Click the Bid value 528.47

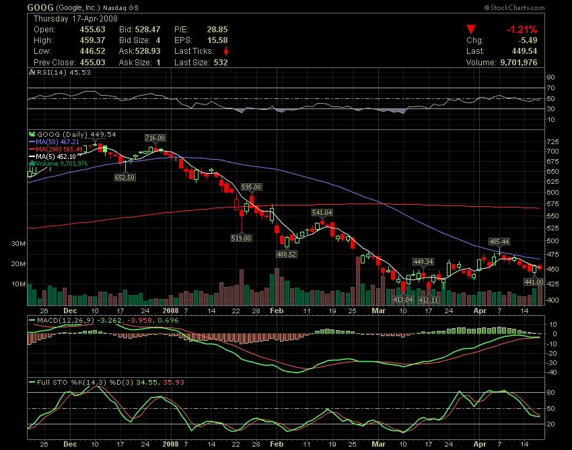click(x=148, y=30)
